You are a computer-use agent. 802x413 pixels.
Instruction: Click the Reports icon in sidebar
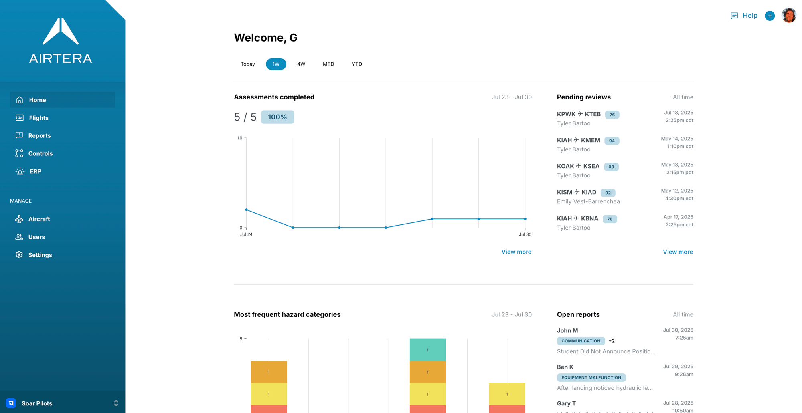19,135
